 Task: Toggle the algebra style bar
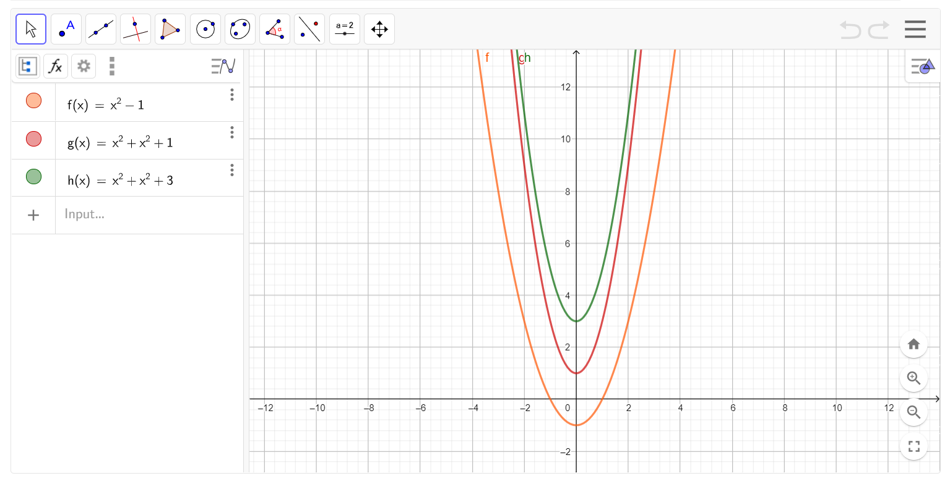pyautogui.click(x=223, y=66)
